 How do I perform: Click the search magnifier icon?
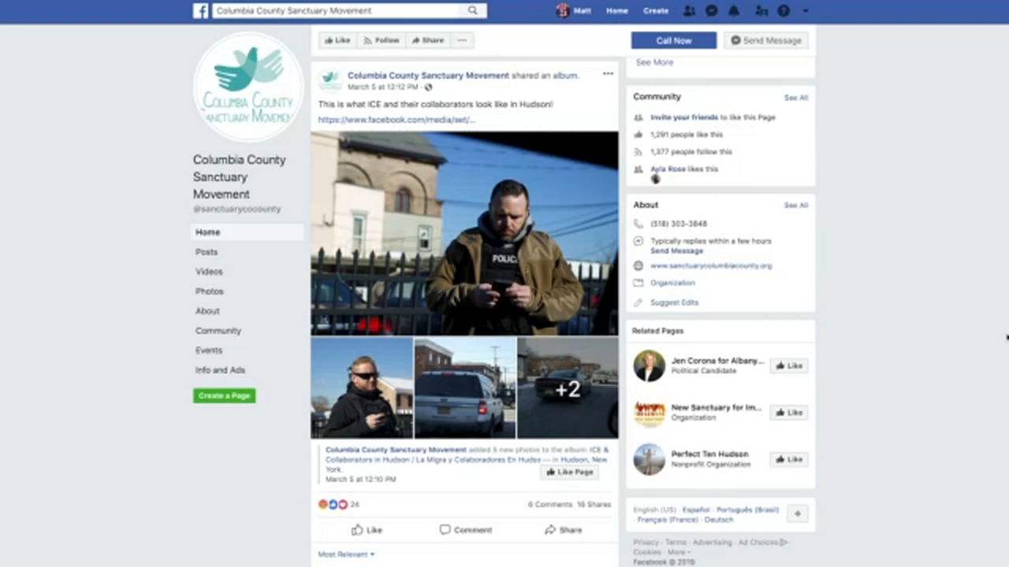[473, 11]
